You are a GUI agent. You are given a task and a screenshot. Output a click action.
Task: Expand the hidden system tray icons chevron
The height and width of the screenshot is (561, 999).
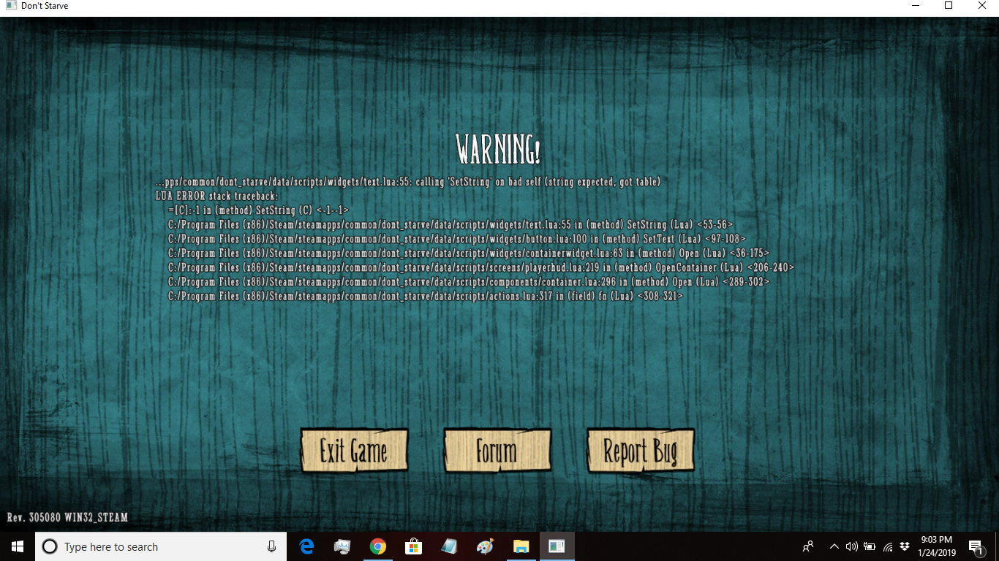834,546
